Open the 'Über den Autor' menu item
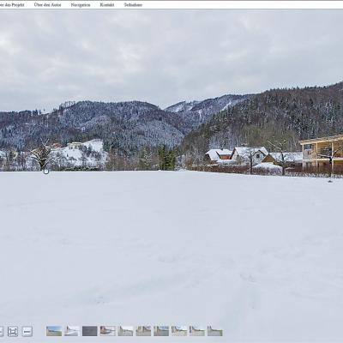 [x=47, y=5]
